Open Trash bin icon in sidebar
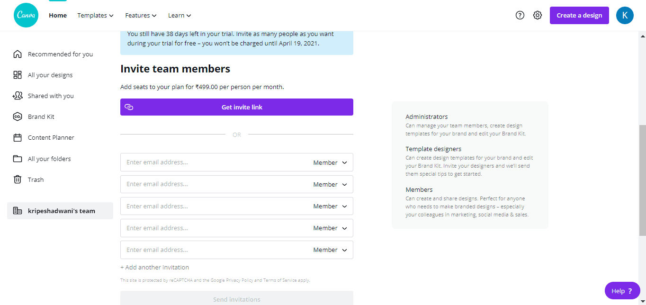646x305 pixels. [x=18, y=179]
